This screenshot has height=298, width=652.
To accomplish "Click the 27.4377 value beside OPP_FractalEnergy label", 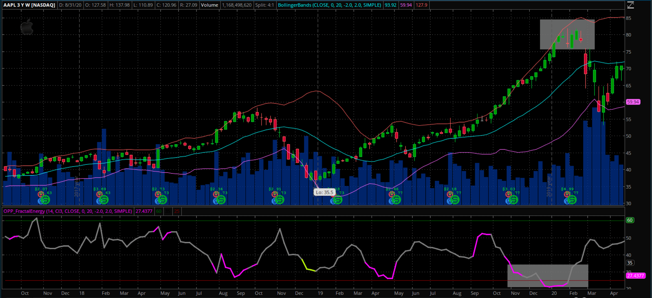I will pos(144,211).
